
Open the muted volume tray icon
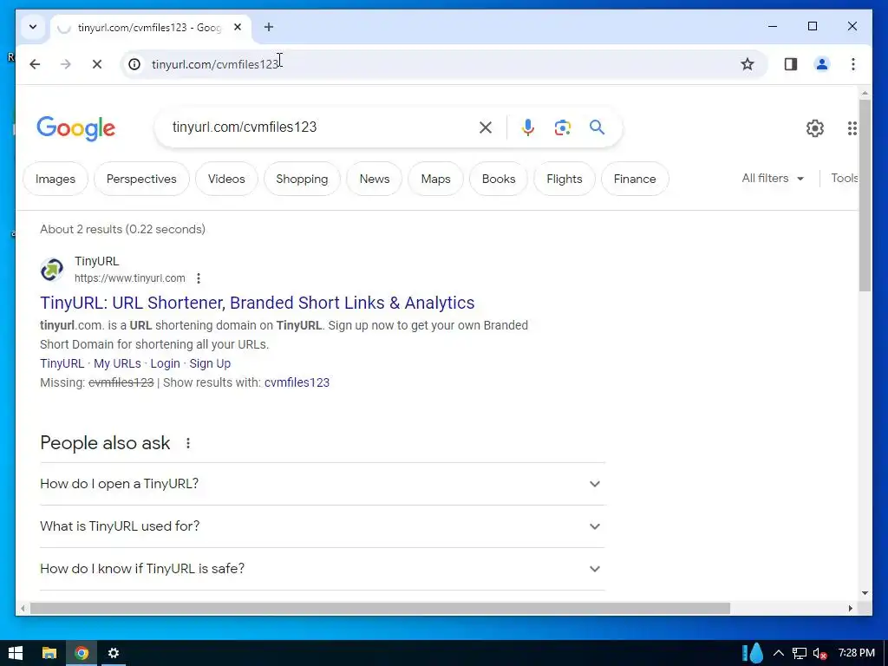pyautogui.click(x=819, y=654)
